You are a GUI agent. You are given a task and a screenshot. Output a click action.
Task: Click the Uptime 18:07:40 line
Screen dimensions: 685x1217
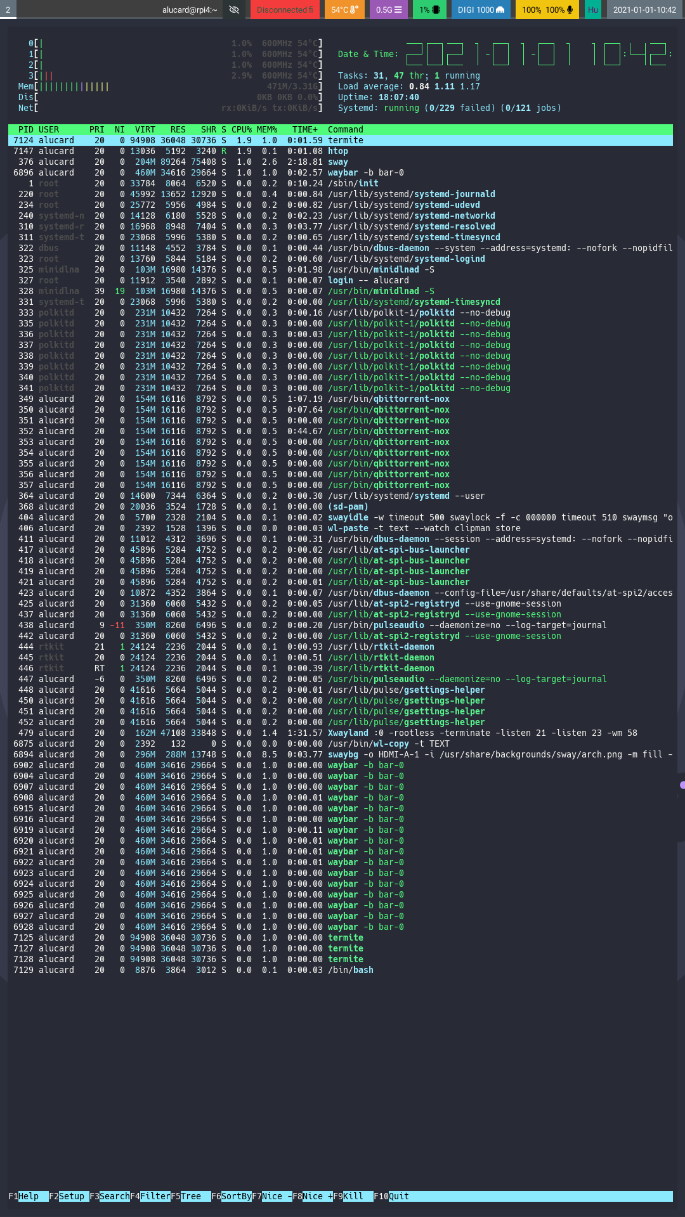[x=379, y=97]
